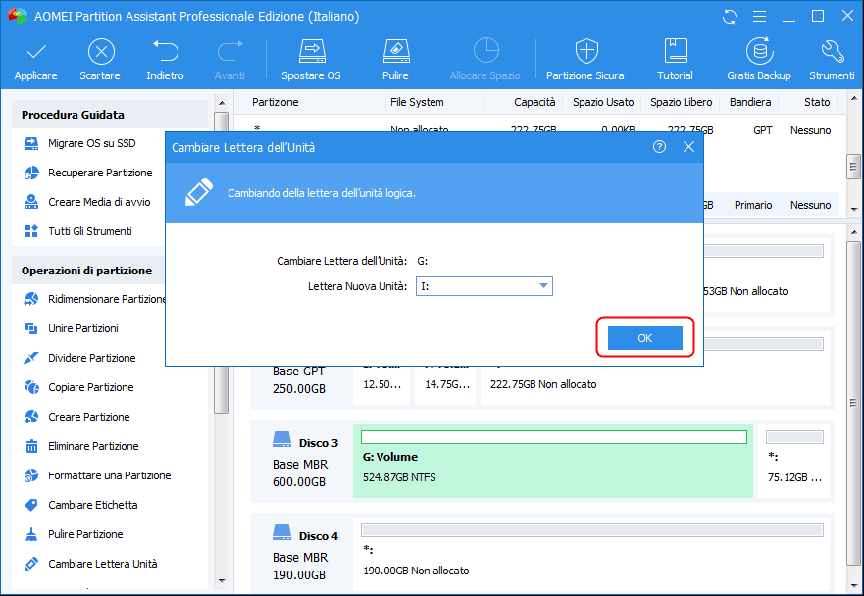Select Migrare OS su SSD wizard

(x=91, y=143)
